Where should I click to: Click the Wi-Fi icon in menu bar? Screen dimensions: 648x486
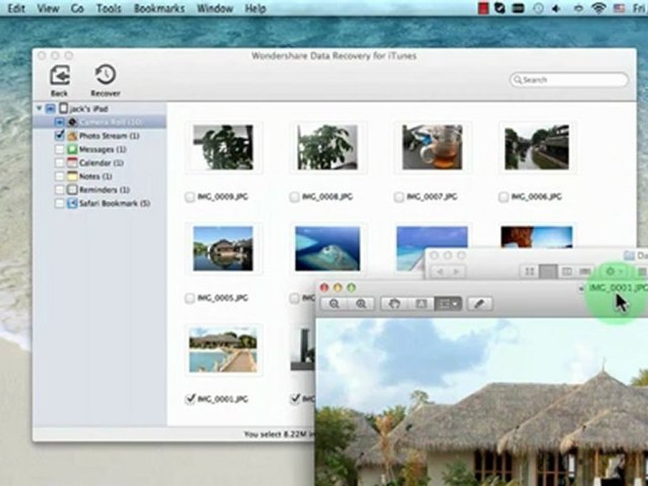(x=599, y=8)
